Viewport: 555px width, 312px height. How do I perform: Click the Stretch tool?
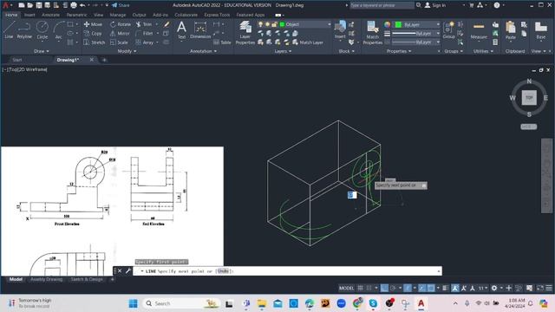95,42
